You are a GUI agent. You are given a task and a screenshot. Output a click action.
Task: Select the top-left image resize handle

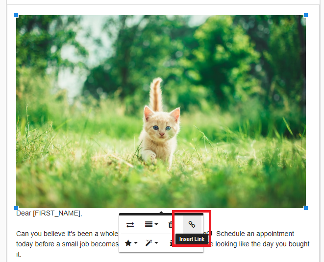(16, 15)
